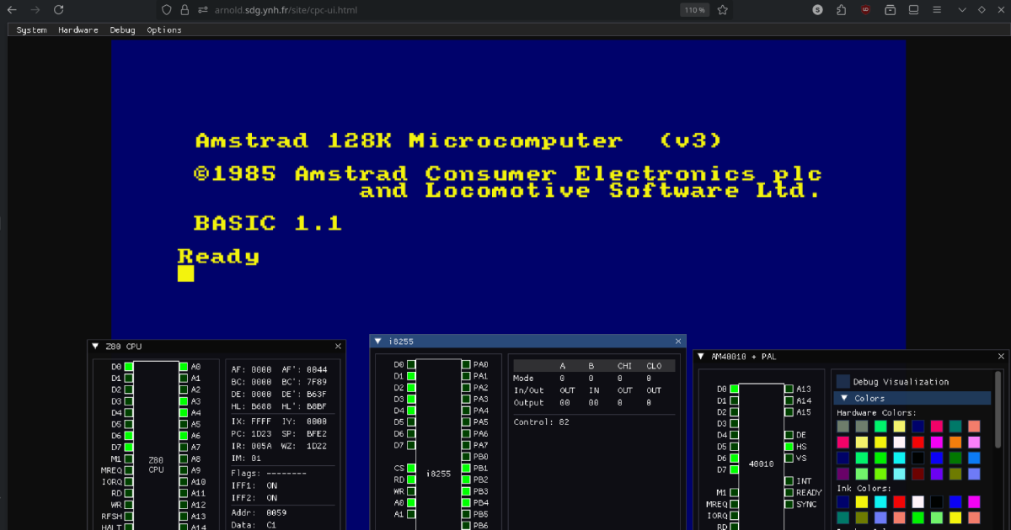This screenshot has height=530, width=1011.
Task: Click the CHI column header in i8255 table
Action: coord(624,366)
